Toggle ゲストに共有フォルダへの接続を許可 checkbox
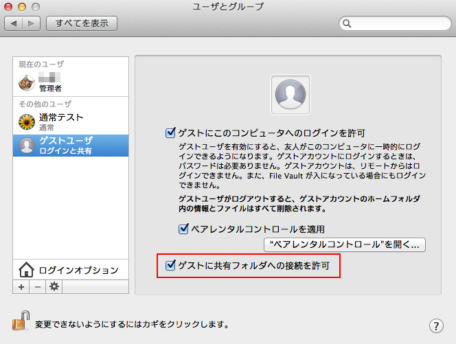This screenshot has height=344, width=456. click(x=170, y=265)
